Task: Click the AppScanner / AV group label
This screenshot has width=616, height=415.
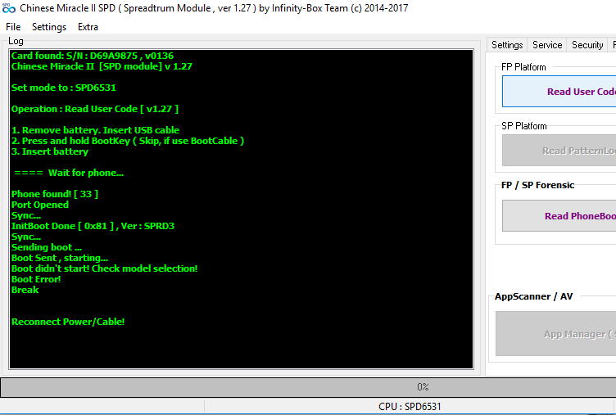Action: point(533,296)
